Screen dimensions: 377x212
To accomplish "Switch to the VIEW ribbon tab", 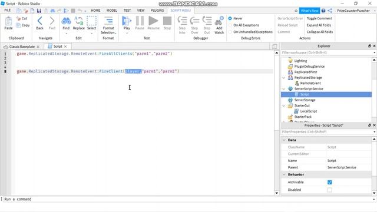I will pyautogui.click(x=141, y=11).
